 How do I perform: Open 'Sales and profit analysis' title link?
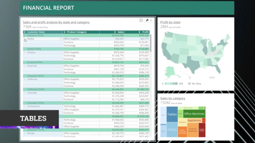(x=56, y=22)
